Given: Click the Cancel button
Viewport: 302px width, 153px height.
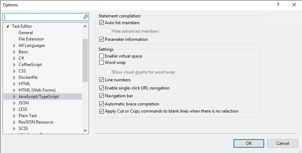Looking at the screenshot, I should [283, 143].
